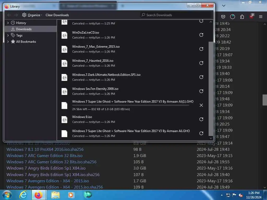Select the Windows_7_Haunted_2016.iso entry name

pyautogui.click(x=93, y=61)
